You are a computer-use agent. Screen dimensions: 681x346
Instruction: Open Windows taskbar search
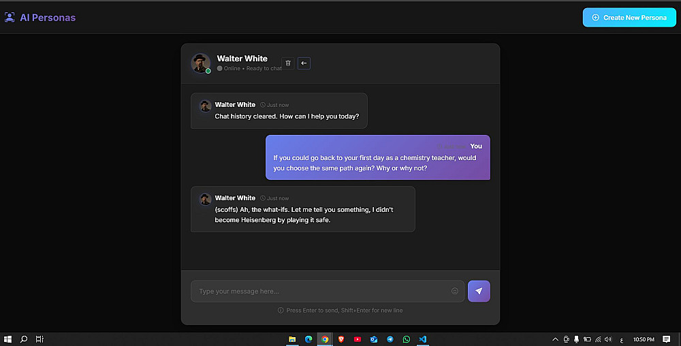point(24,339)
